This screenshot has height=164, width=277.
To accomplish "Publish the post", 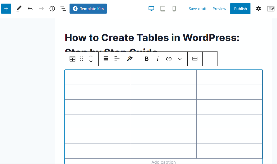I will [x=240, y=9].
